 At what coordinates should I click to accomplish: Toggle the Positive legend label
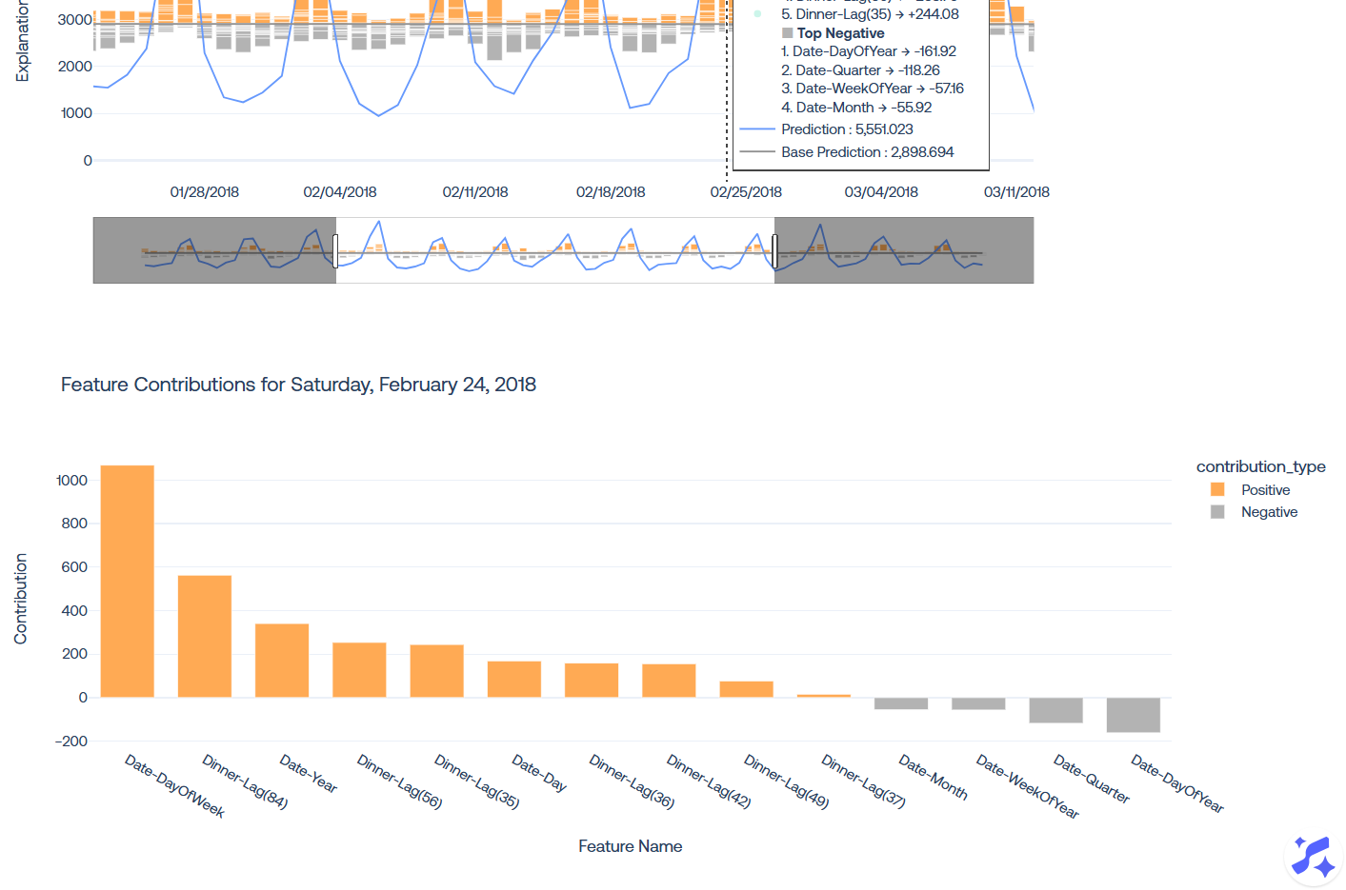[x=1265, y=490]
